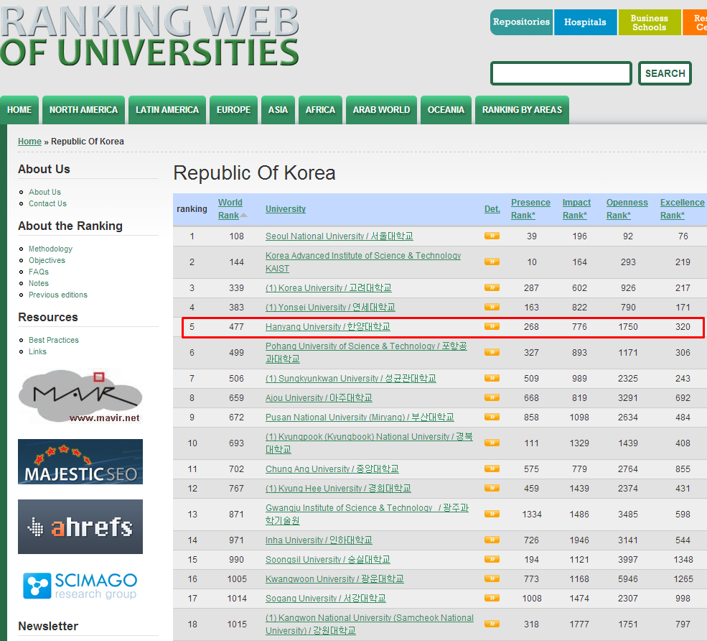
Task: Click details arrow icon for Ajou University
Action: click(492, 397)
